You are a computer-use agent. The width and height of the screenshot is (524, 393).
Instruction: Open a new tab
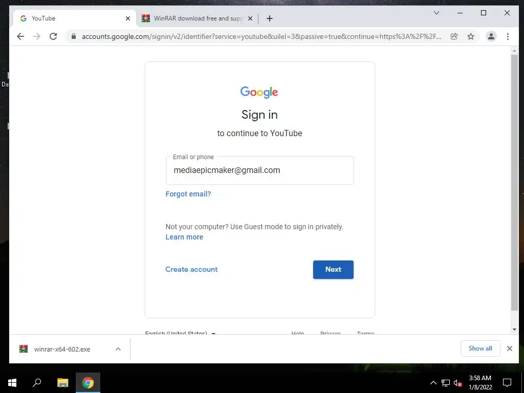270,18
